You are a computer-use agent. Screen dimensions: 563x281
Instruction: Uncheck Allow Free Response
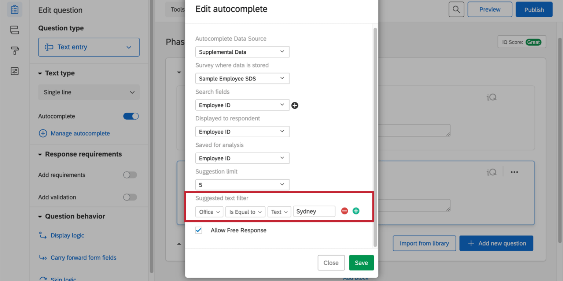pos(198,230)
